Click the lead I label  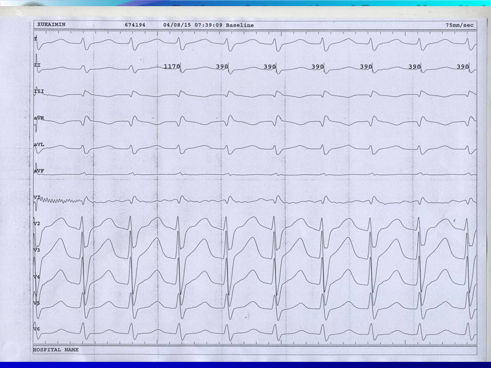35,39
